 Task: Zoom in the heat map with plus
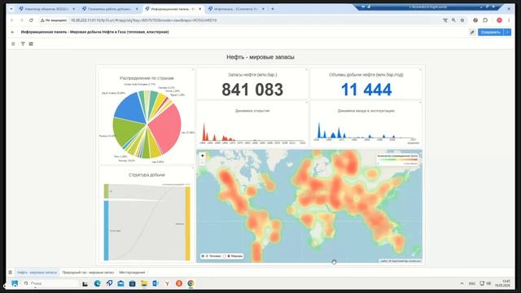click(203, 155)
